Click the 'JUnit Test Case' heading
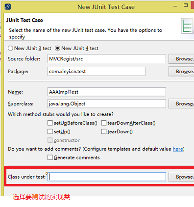The image size is (194, 207). click(x=24, y=20)
